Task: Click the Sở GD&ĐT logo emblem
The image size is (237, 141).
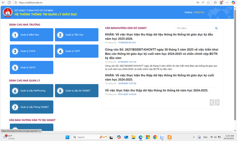Action: [7, 13]
